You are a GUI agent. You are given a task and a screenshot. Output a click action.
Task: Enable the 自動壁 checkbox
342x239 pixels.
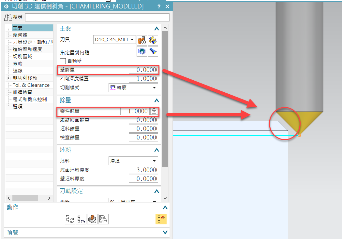pos(63,61)
